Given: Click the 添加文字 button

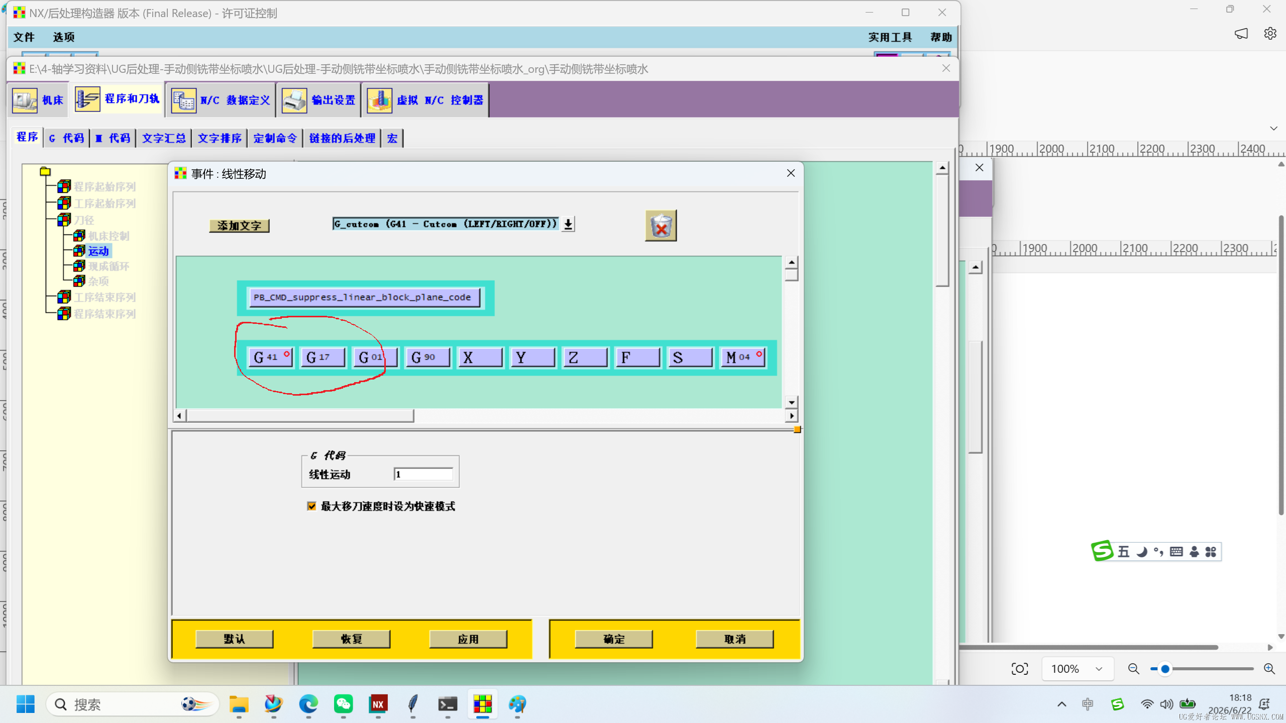Looking at the screenshot, I should point(239,225).
